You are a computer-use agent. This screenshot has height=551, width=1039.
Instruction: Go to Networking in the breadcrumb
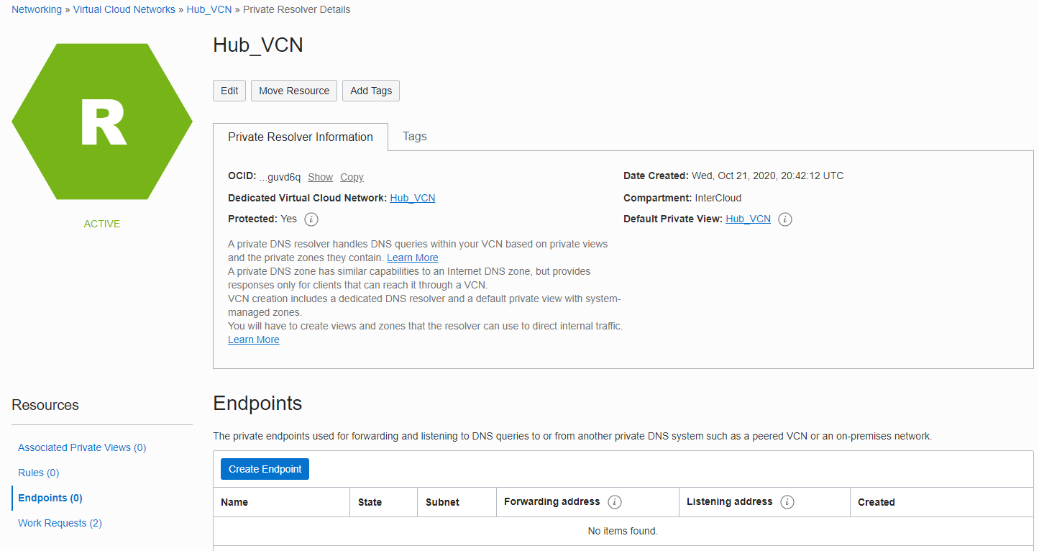(37, 9)
